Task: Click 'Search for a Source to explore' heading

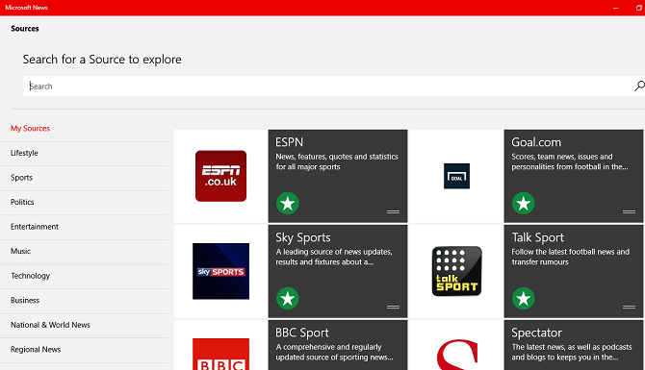Action: point(102,60)
